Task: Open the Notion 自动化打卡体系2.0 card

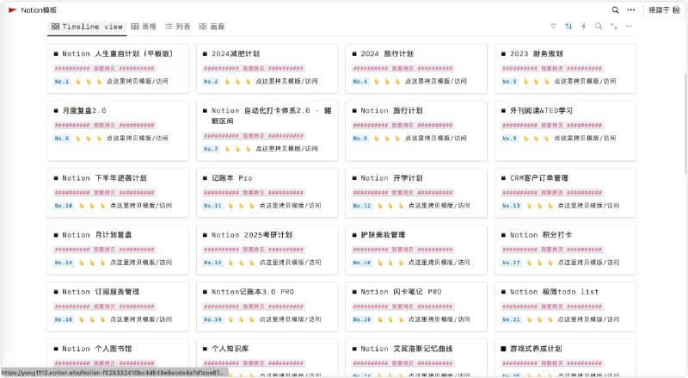Action: pos(267,131)
